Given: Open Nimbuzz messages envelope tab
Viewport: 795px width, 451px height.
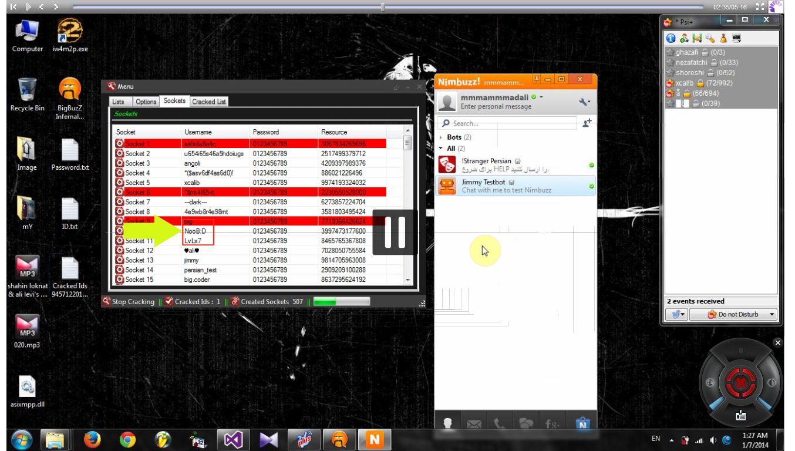Looking at the screenshot, I should click(474, 423).
